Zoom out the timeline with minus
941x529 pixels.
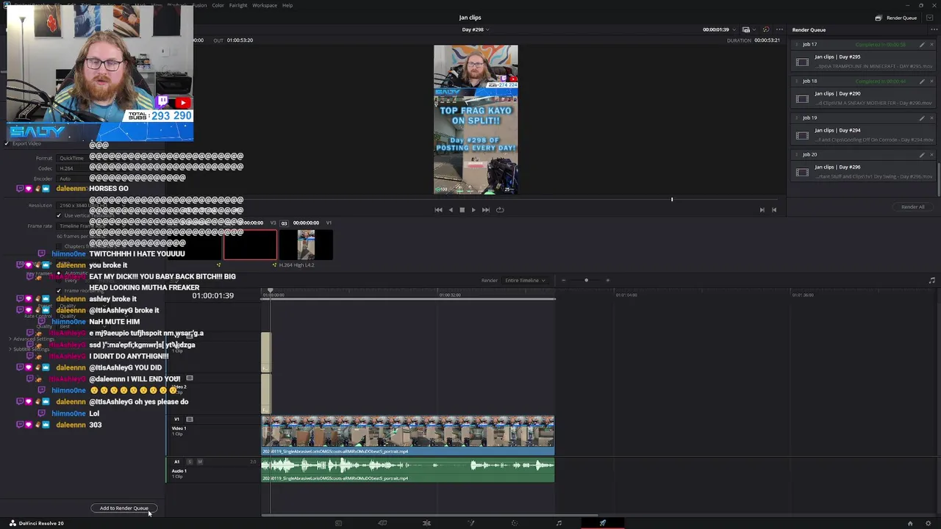563,281
